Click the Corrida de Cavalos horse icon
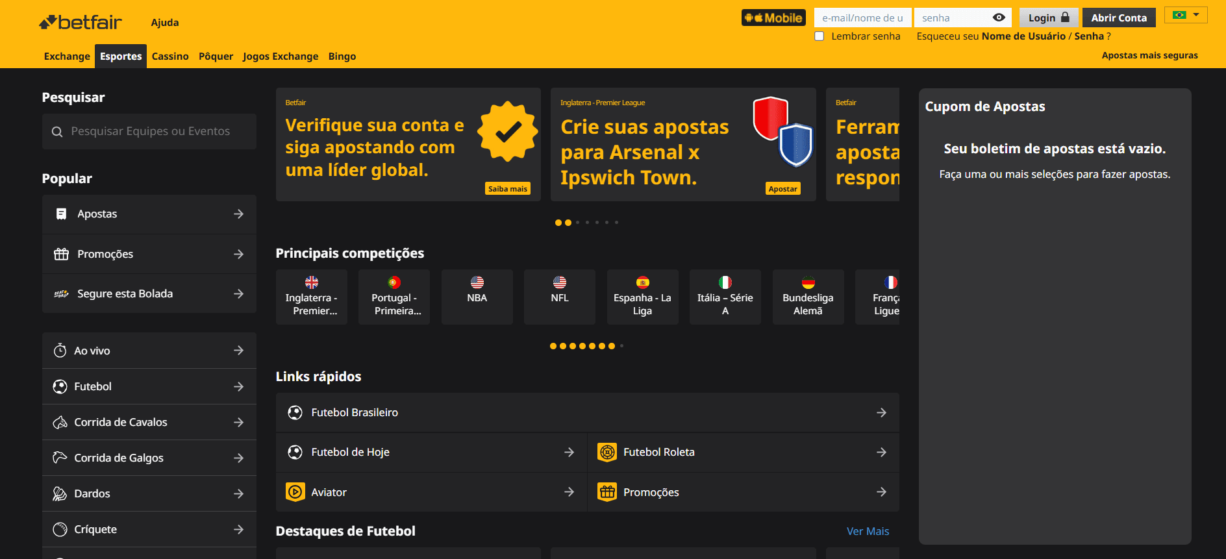Screen dimensions: 1226x559 coord(60,422)
